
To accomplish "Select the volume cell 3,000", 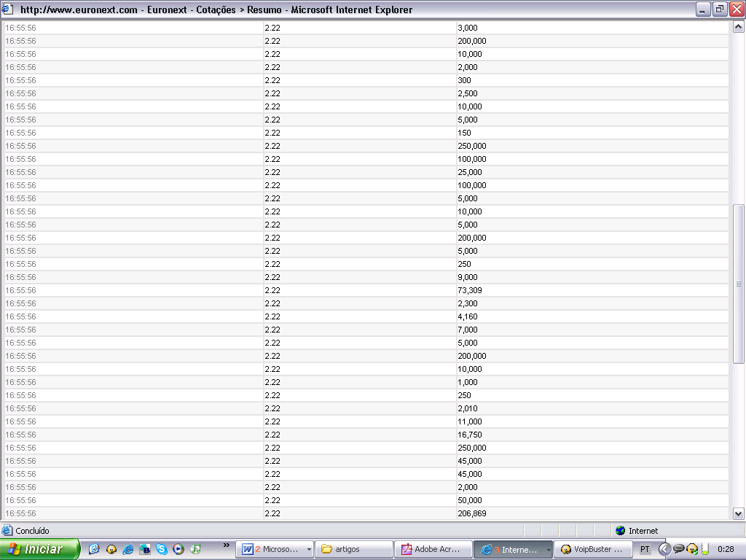I will point(468,28).
